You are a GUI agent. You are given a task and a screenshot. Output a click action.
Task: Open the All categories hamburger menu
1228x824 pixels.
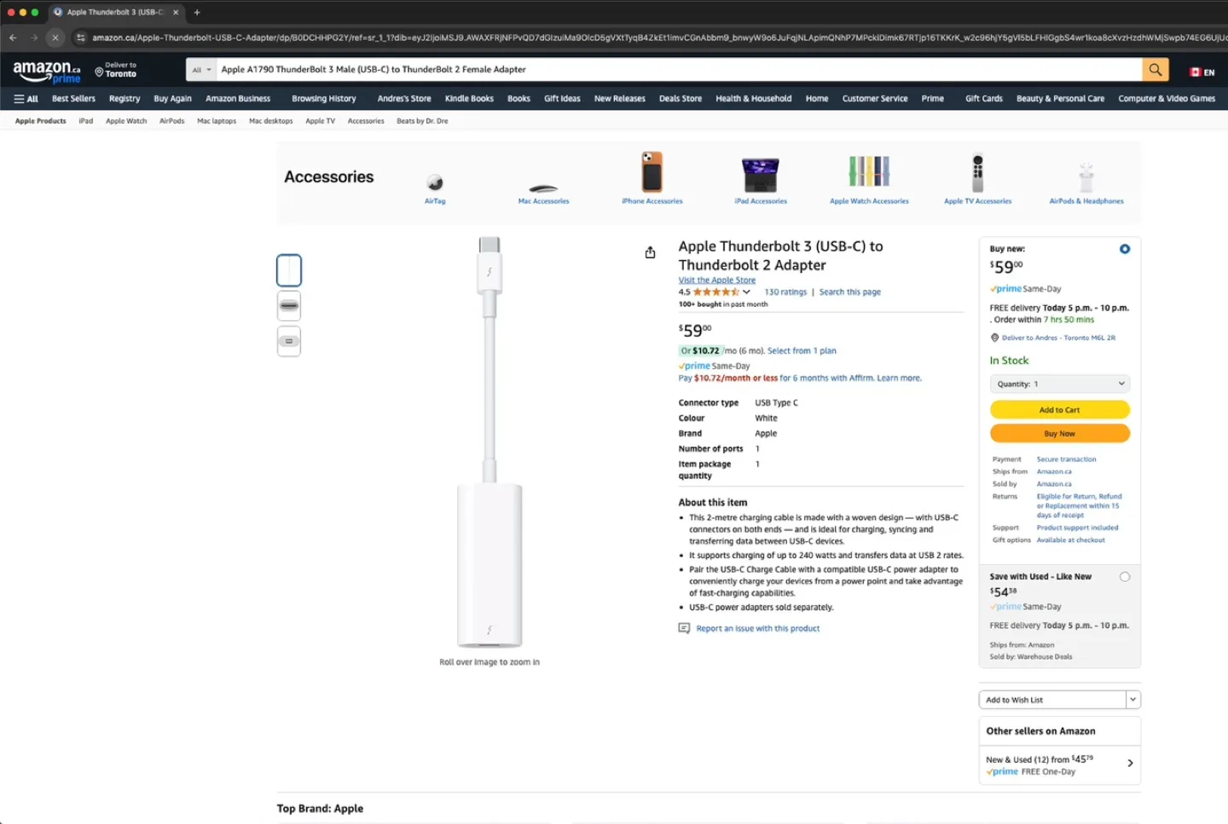tap(26, 98)
